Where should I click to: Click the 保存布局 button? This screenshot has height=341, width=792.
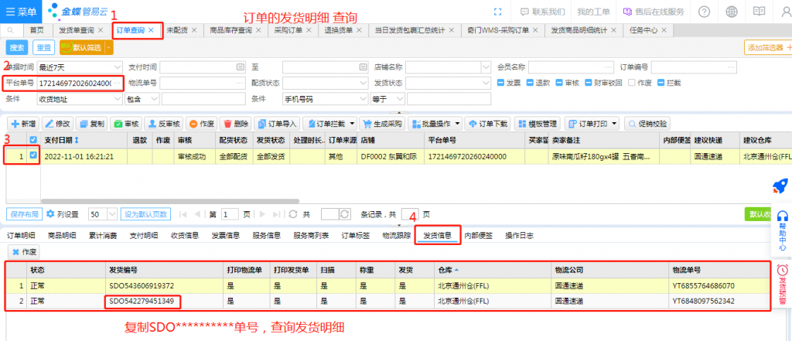click(24, 214)
